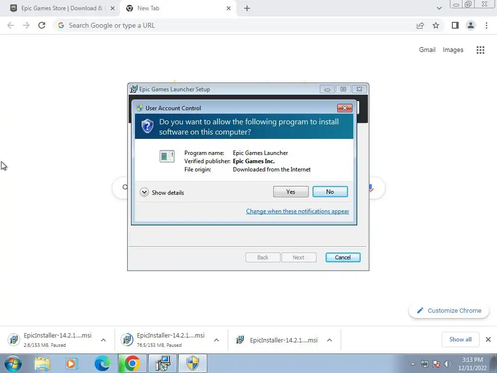
Task: Open the completed EpicInstaller msi download
Action: click(x=276, y=340)
